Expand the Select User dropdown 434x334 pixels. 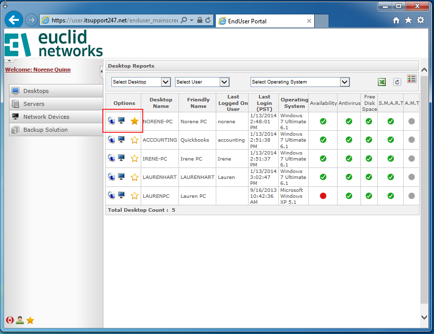[202, 82]
